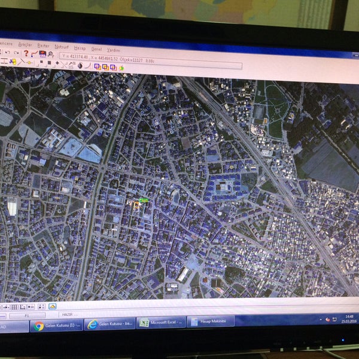Image resolution: width=359 pixels, height=359 pixels.
Task: Click the magnifying glass zoom icon
Action: click(51, 54)
